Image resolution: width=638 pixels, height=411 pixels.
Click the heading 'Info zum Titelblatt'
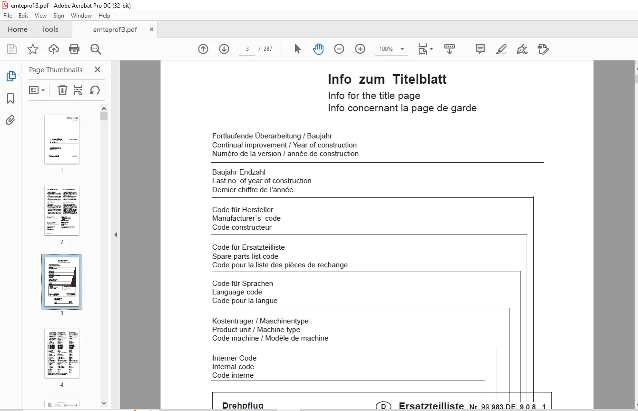coord(387,79)
